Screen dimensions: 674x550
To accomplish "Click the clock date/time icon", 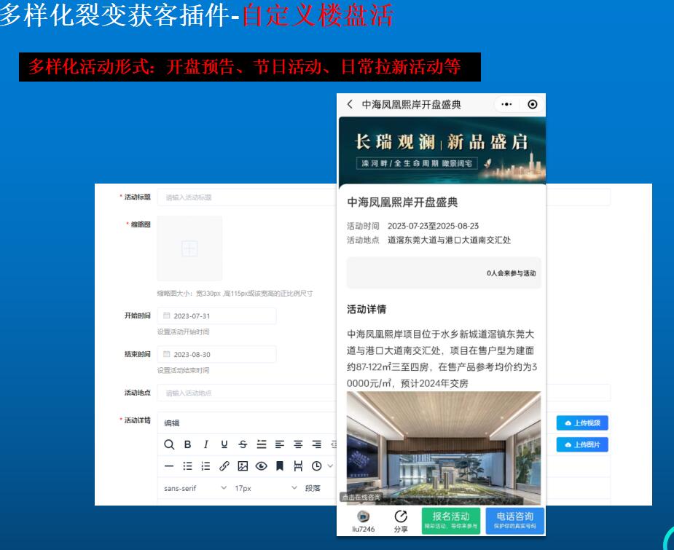I will [x=316, y=466].
